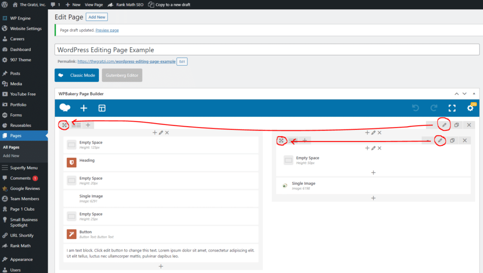This screenshot has height=273, width=483.
Task: Open Appearance in the admin sidebar
Action: point(21,259)
